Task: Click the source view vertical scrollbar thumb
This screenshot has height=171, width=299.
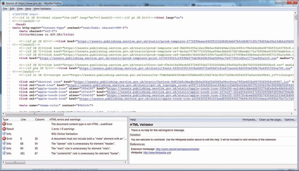Action: 295,17
